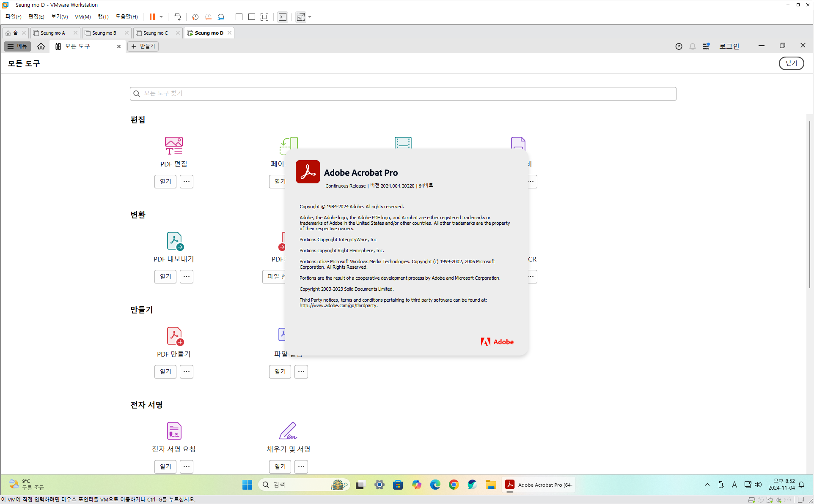Click the 채우기 및 서명 pen icon
The width and height of the screenshot is (814, 504).
tap(288, 431)
